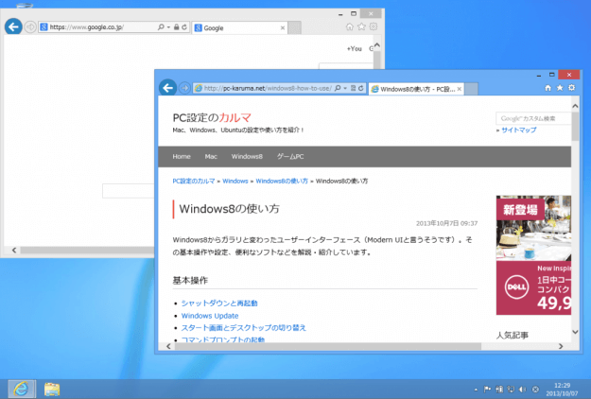The width and height of the screenshot is (591, 399).
Task: Open the Mac menu item
Action: [211, 157]
